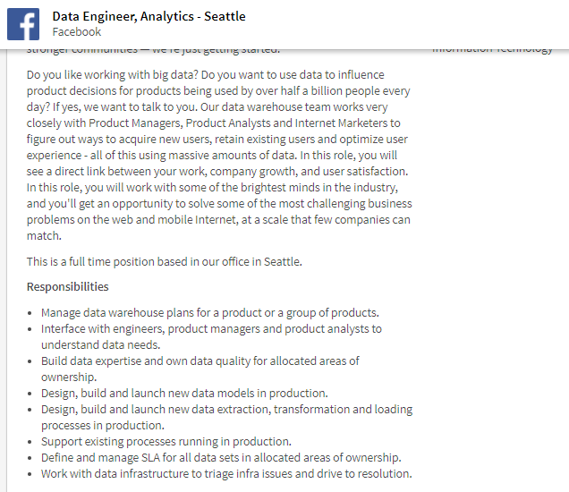
Task: Click the 'Build data expertise' bullet item
Action: pyautogui.click(x=200, y=361)
